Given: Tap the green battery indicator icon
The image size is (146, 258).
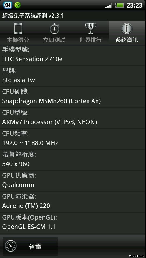Looking at the screenshot, I should (119, 5).
